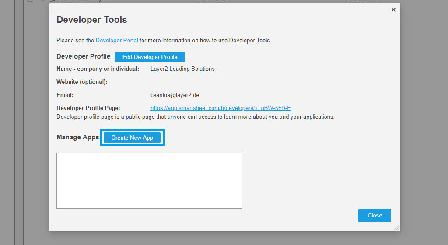Click the Name - company or individual label

pyautogui.click(x=98, y=69)
